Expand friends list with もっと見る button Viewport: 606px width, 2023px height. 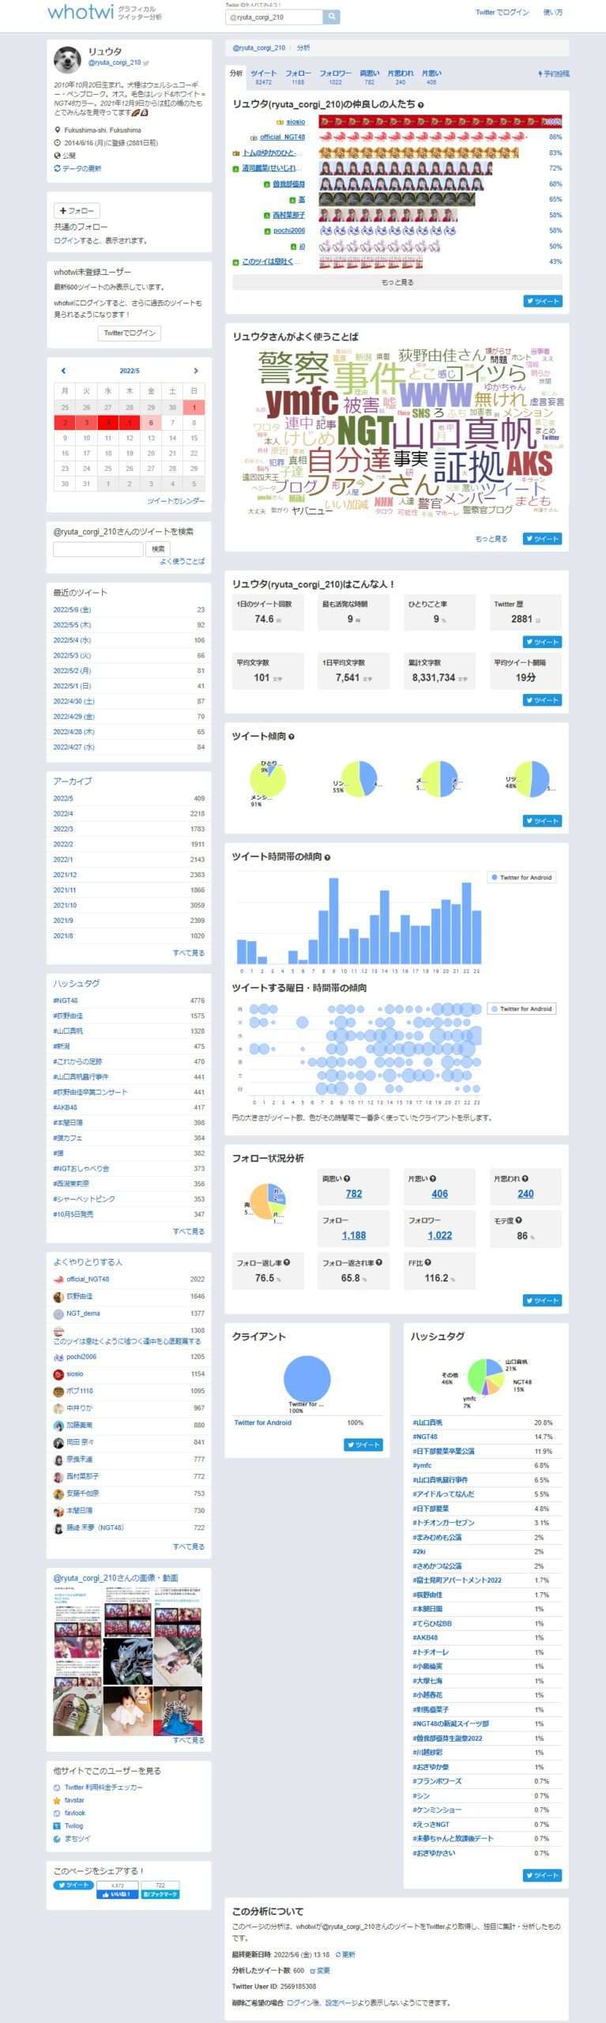tap(397, 282)
